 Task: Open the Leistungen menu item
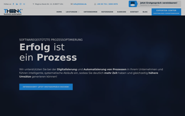(x=72, y=12)
